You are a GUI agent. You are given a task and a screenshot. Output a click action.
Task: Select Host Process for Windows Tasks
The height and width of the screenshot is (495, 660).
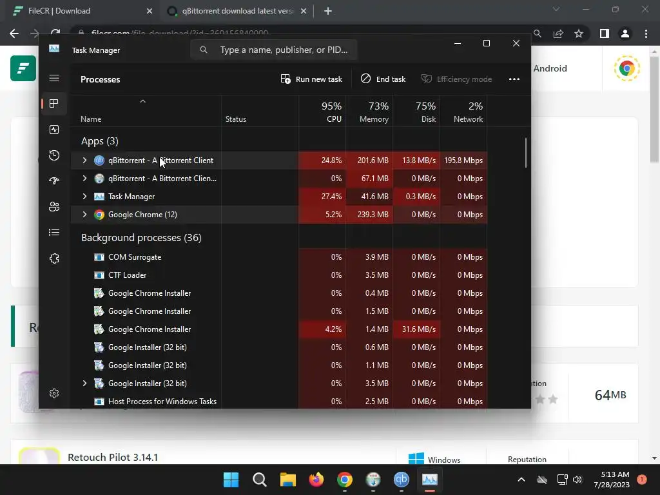(278, 402)
